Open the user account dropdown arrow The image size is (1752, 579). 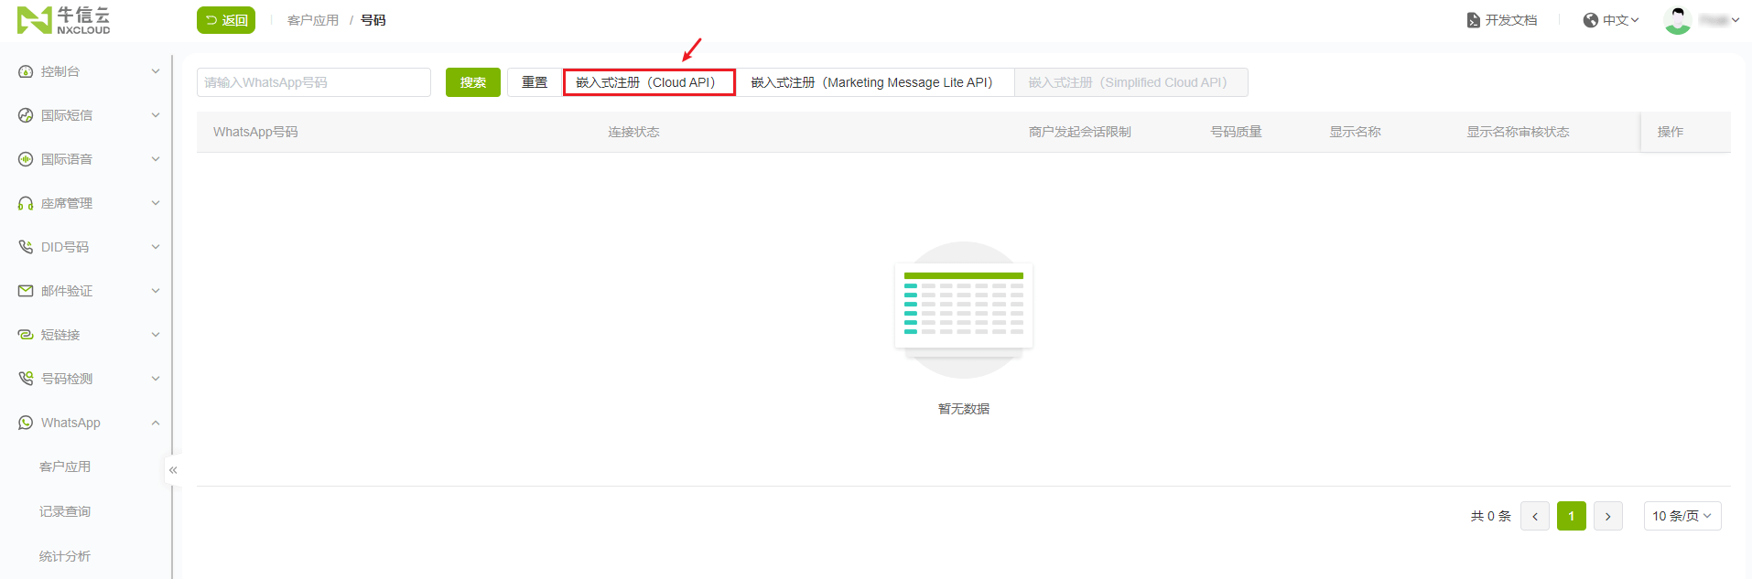pyautogui.click(x=1736, y=20)
